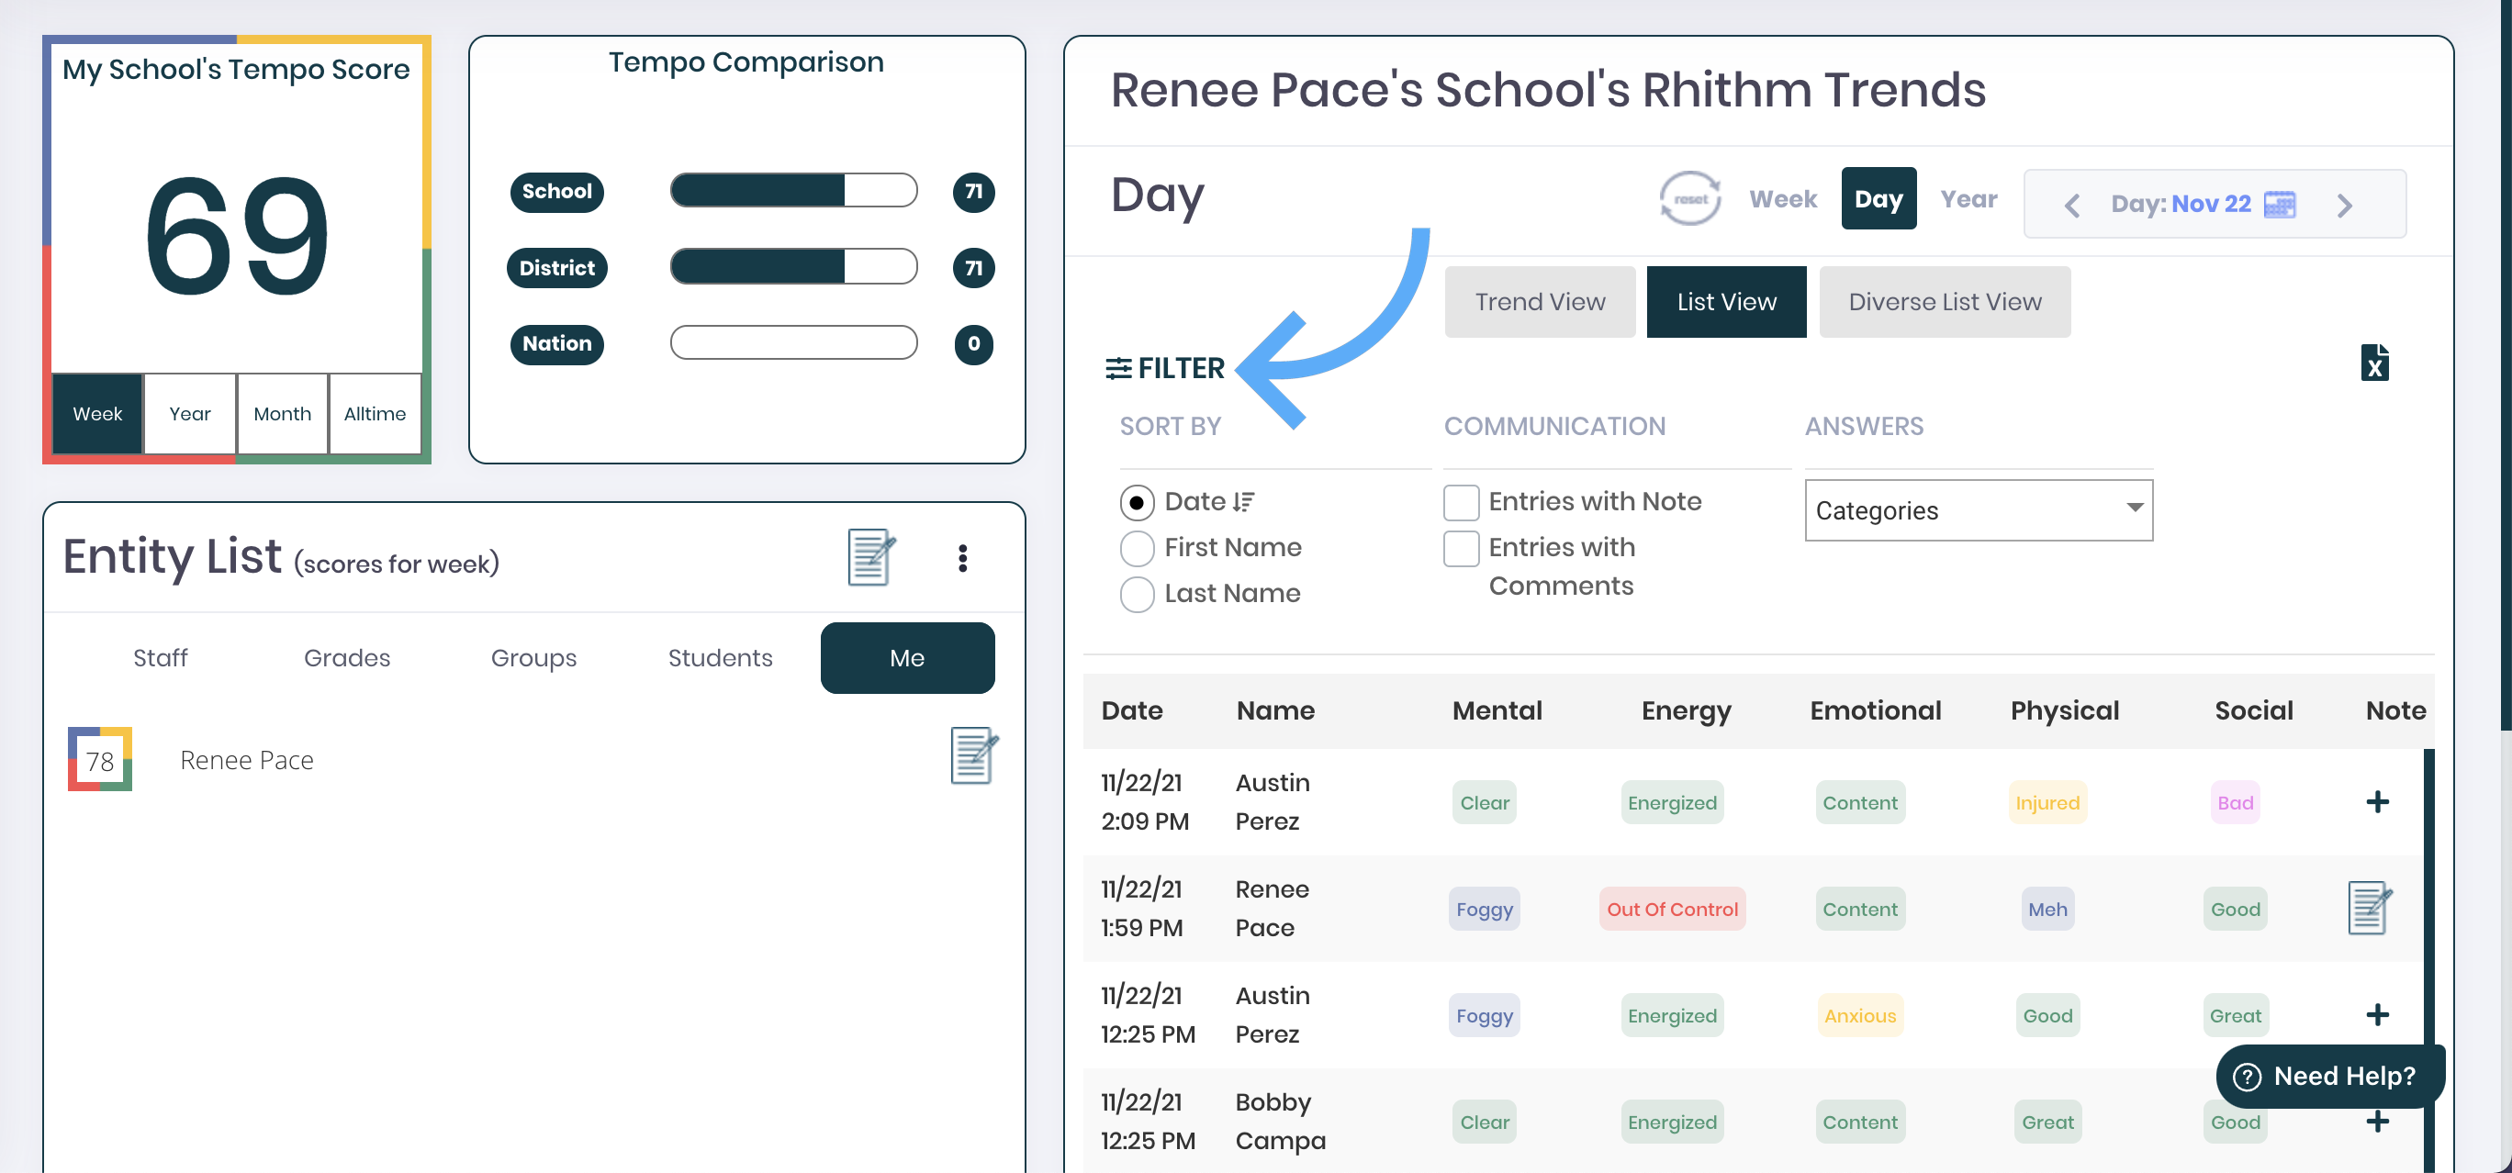This screenshot has width=2512, height=1173.
Task: Click the FILTER lines icon
Action: (x=1118, y=368)
